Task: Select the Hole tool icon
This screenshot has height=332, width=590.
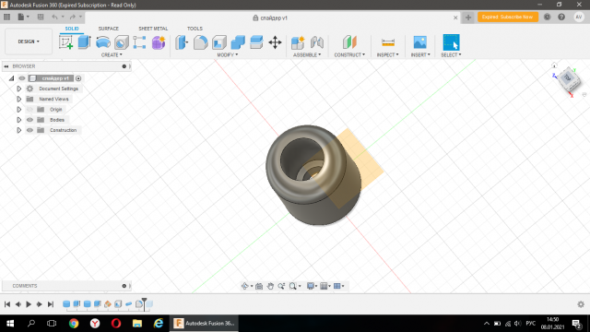Action: coord(121,42)
